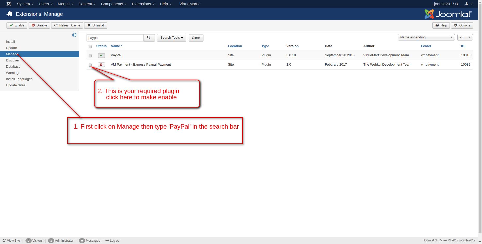Click the author 'VirtueMart Development Team'
The height and width of the screenshot is (244, 482).
pyautogui.click(x=386, y=55)
